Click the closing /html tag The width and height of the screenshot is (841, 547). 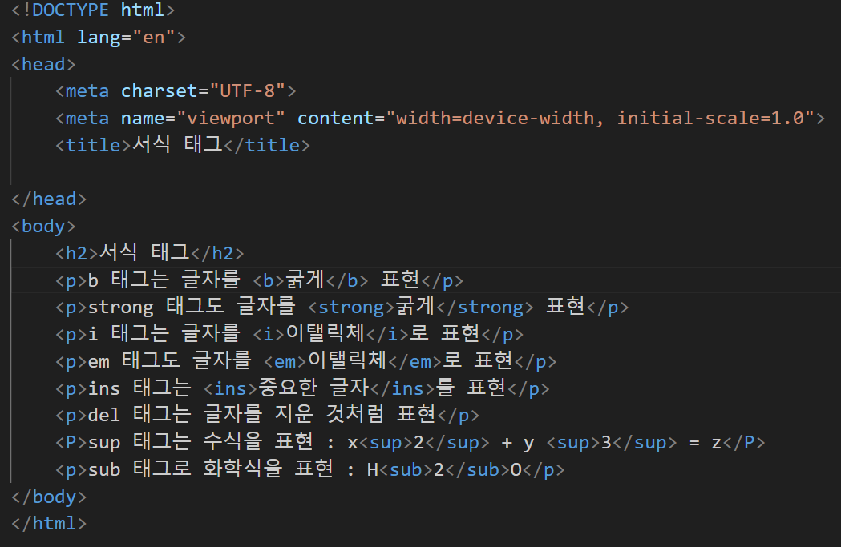pyautogui.click(x=49, y=524)
